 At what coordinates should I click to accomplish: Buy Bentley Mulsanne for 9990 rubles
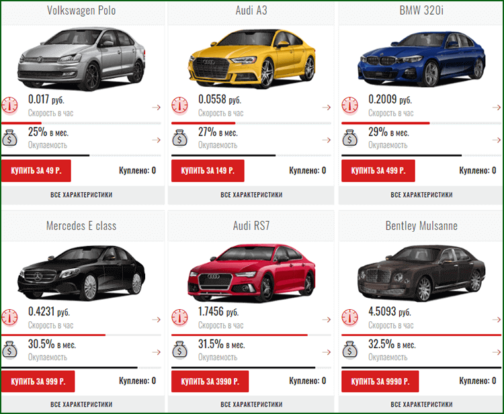pos(380,382)
